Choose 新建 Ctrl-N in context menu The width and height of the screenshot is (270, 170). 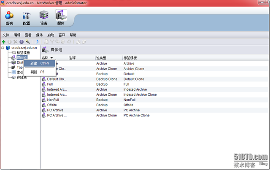tap(40, 63)
